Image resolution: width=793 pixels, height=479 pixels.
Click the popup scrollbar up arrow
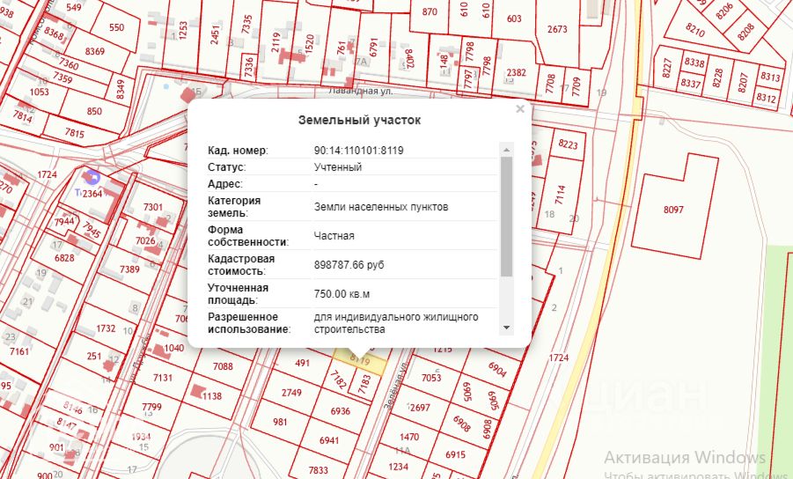point(506,150)
